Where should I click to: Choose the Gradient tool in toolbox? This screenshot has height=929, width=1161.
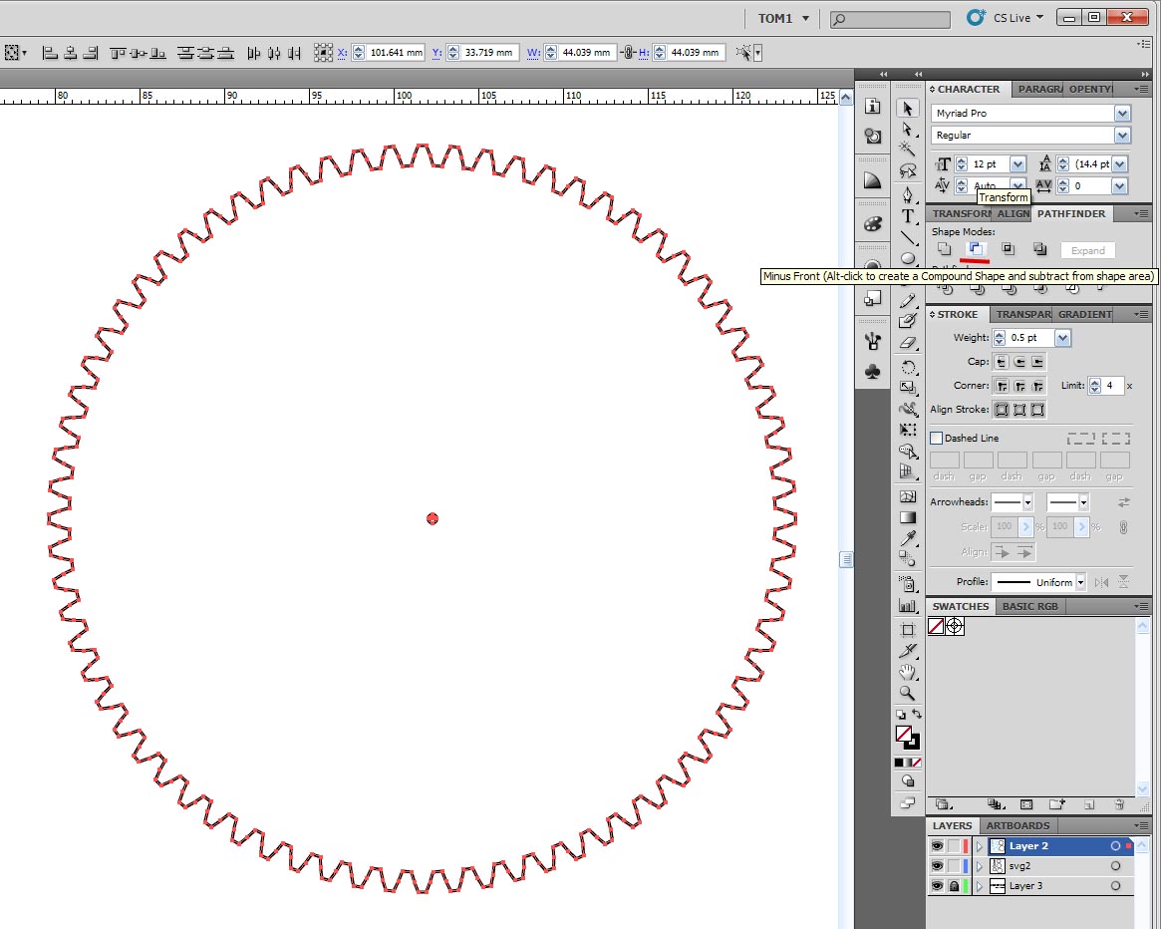coord(907,518)
